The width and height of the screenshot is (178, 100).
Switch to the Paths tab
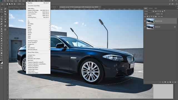pyautogui.click(x=156, y=8)
